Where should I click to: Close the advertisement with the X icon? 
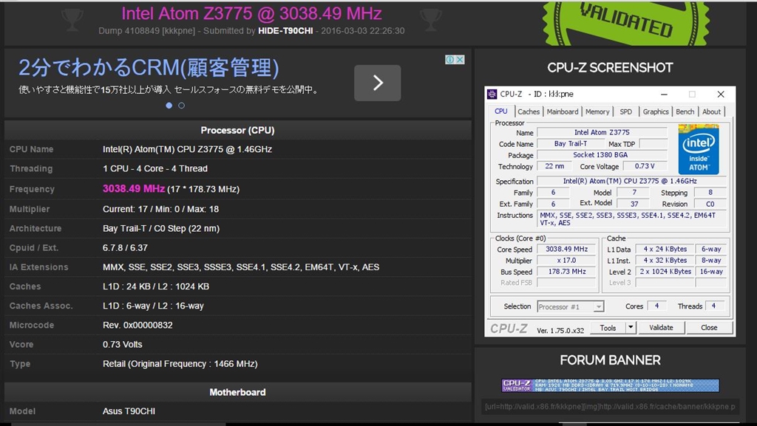[x=460, y=60]
